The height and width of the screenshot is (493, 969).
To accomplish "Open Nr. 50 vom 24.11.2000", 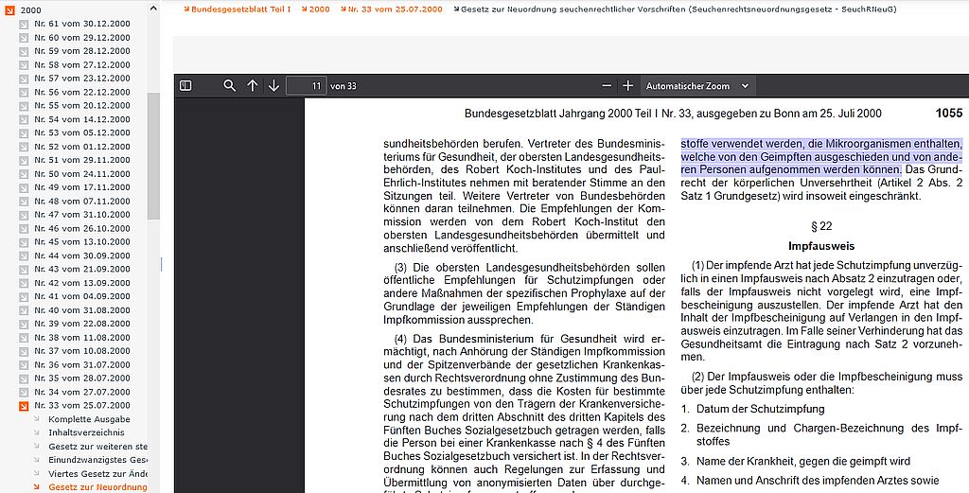I will (x=82, y=173).
